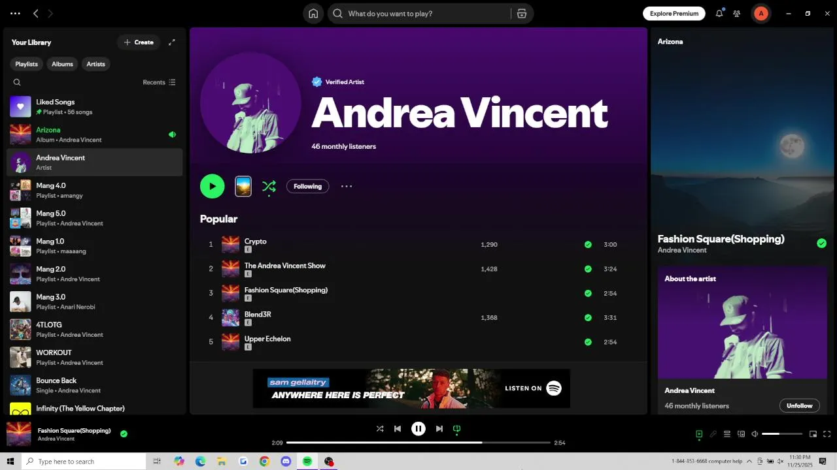
Task: Adjust the volume slider
Action: click(782, 434)
